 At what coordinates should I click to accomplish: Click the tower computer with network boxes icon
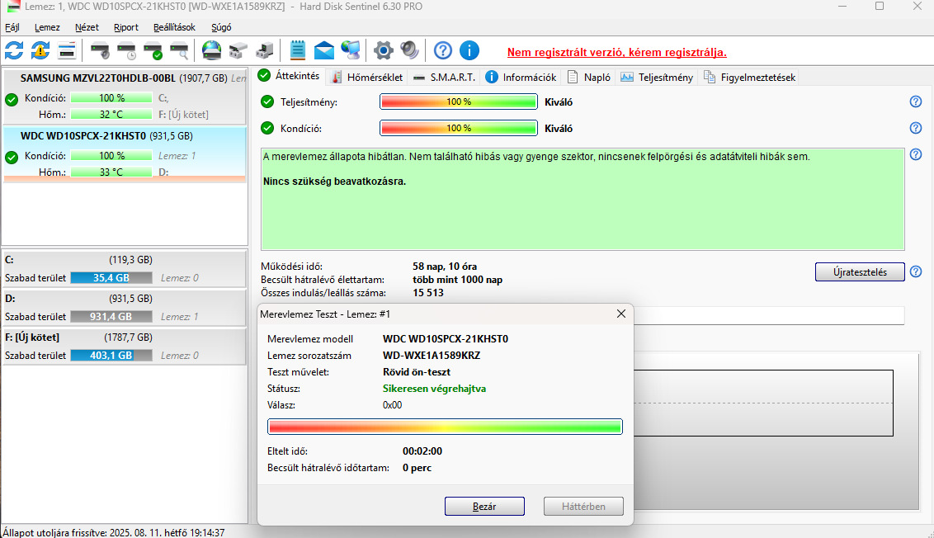coord(265,50)
